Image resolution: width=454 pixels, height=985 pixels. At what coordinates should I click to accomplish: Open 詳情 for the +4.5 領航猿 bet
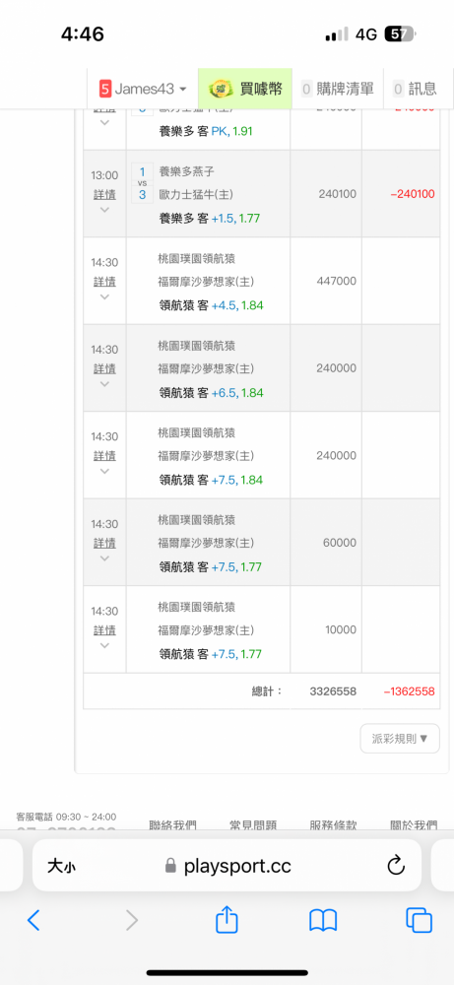(x=104, y=281)
